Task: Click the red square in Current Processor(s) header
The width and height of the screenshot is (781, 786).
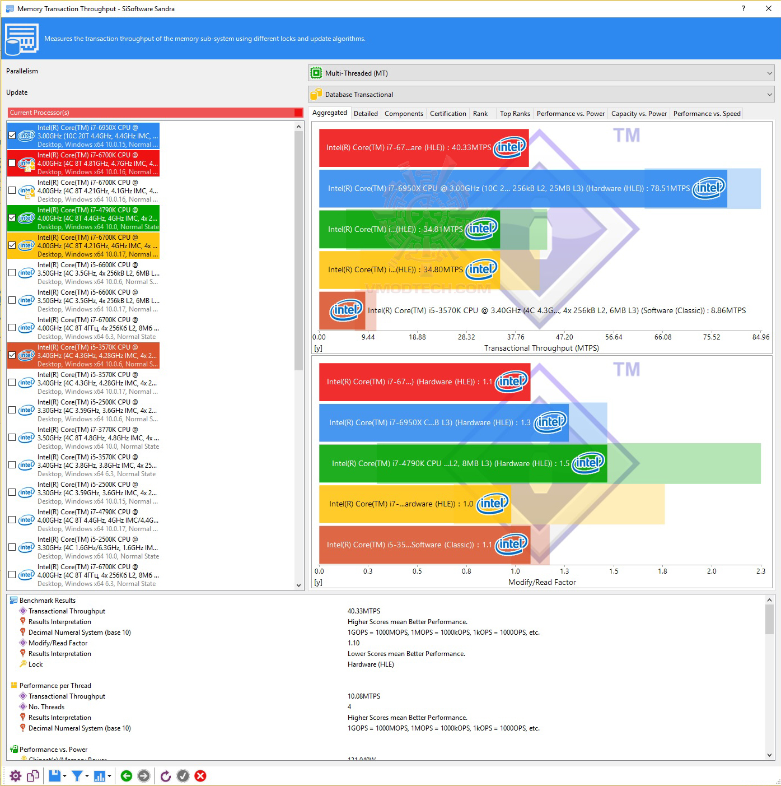Action: click(x=298, y=113)
